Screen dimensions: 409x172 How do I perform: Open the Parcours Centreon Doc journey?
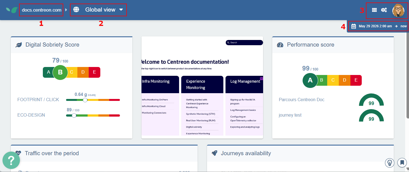tap(301, 100)
